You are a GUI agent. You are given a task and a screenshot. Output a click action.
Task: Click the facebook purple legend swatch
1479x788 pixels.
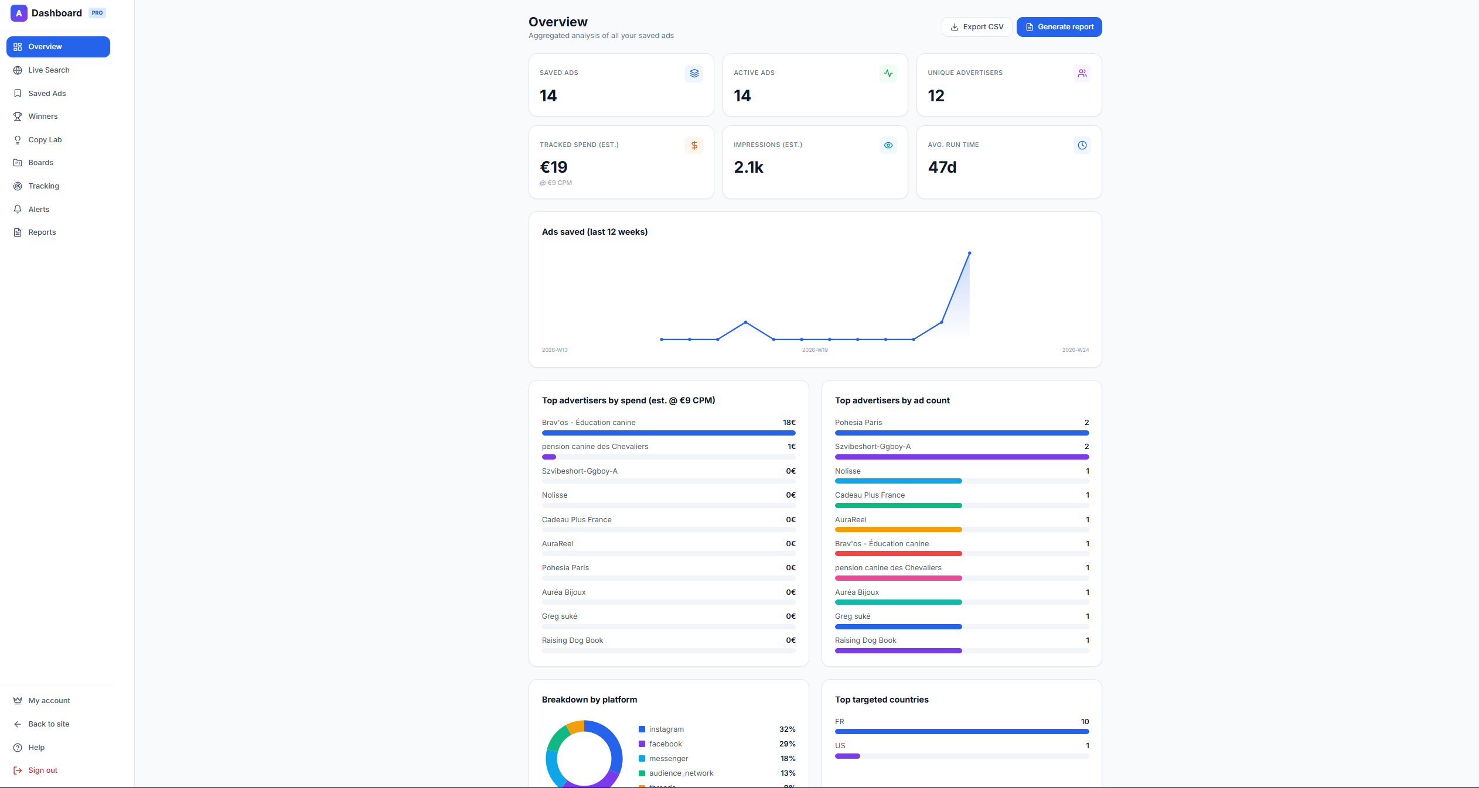pyautogui.click(x=642, y=744)
